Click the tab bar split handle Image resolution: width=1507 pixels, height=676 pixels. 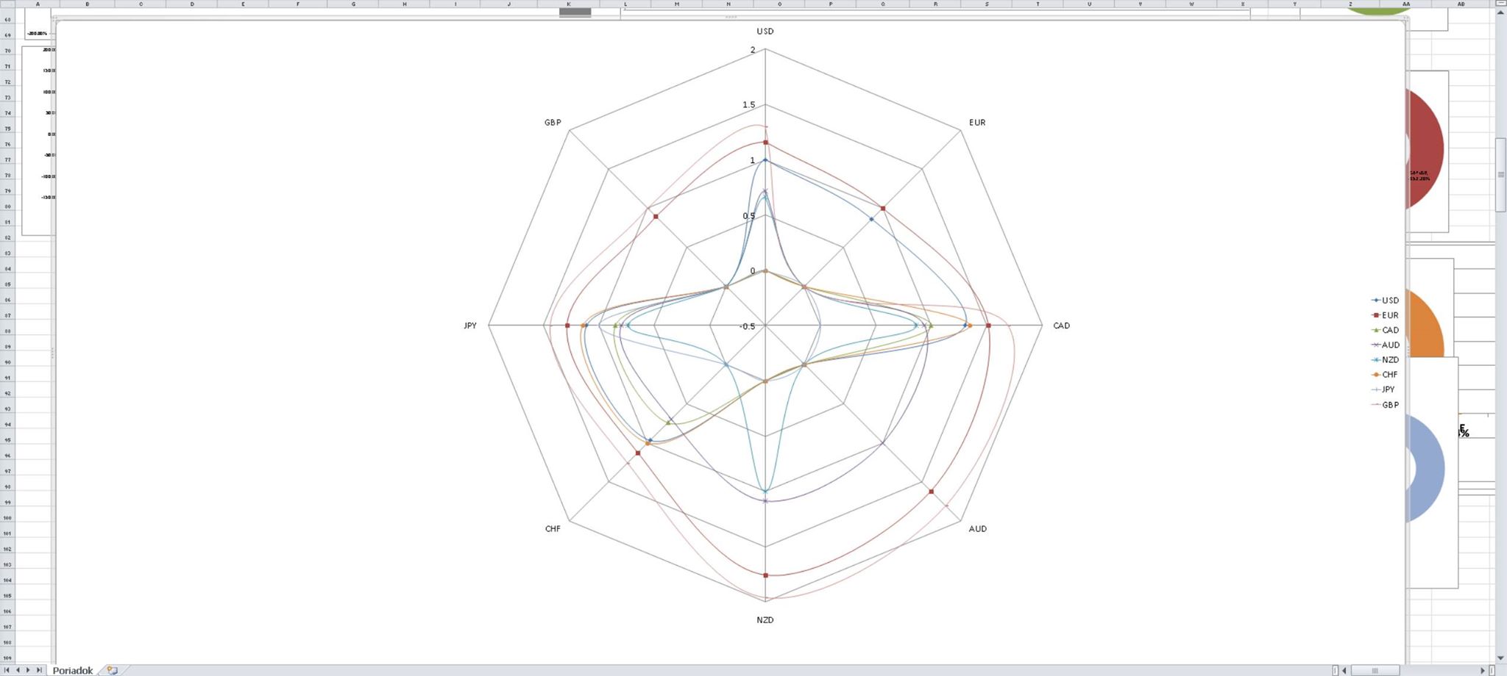(1335, 670)
